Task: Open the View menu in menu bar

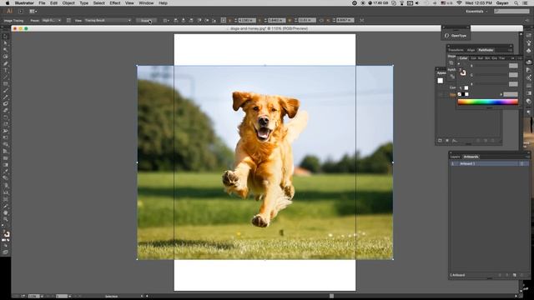Action: 129,3
